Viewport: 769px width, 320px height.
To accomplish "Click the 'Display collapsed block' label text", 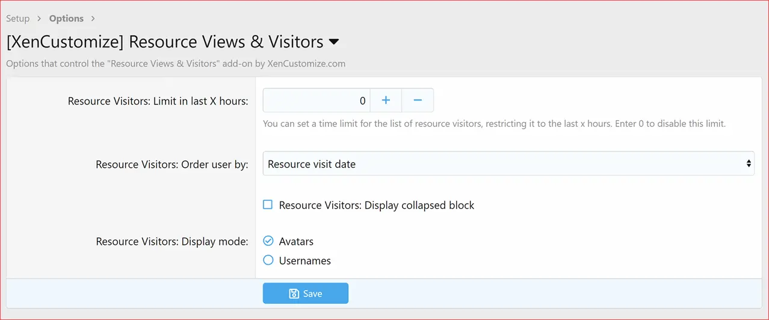I will pyautogui.click(x=376, y=205).
